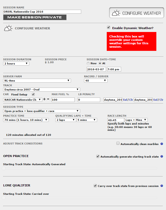Screen dimensions: 166x210
Task: Open help icon for carry over track state
Action: point(162,186)
